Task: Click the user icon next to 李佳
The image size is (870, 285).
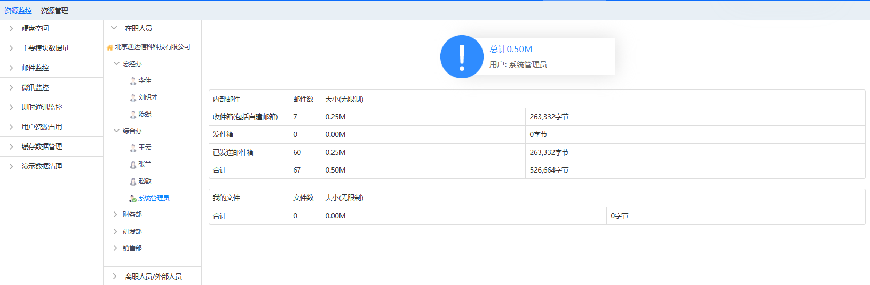Action: [133, 81]
